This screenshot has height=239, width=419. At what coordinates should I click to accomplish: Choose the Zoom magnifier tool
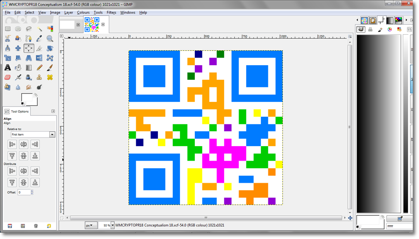pos(50,38)
